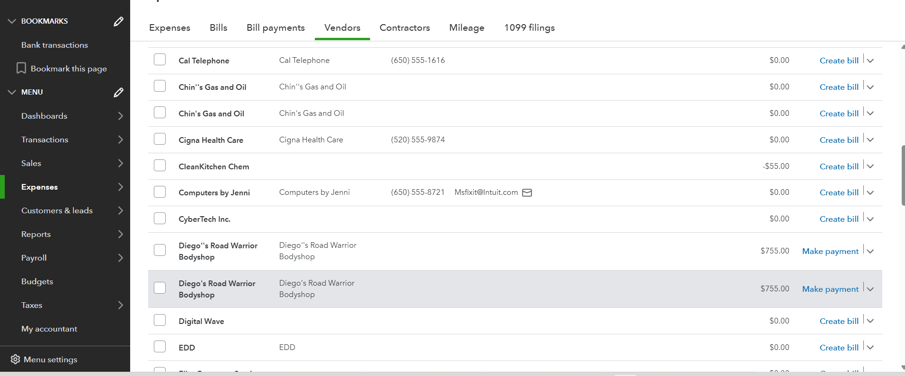Screen dimensions: 905x376
Task: Click email envelope icon for Computers by Jenni
Action: (527, 192)
